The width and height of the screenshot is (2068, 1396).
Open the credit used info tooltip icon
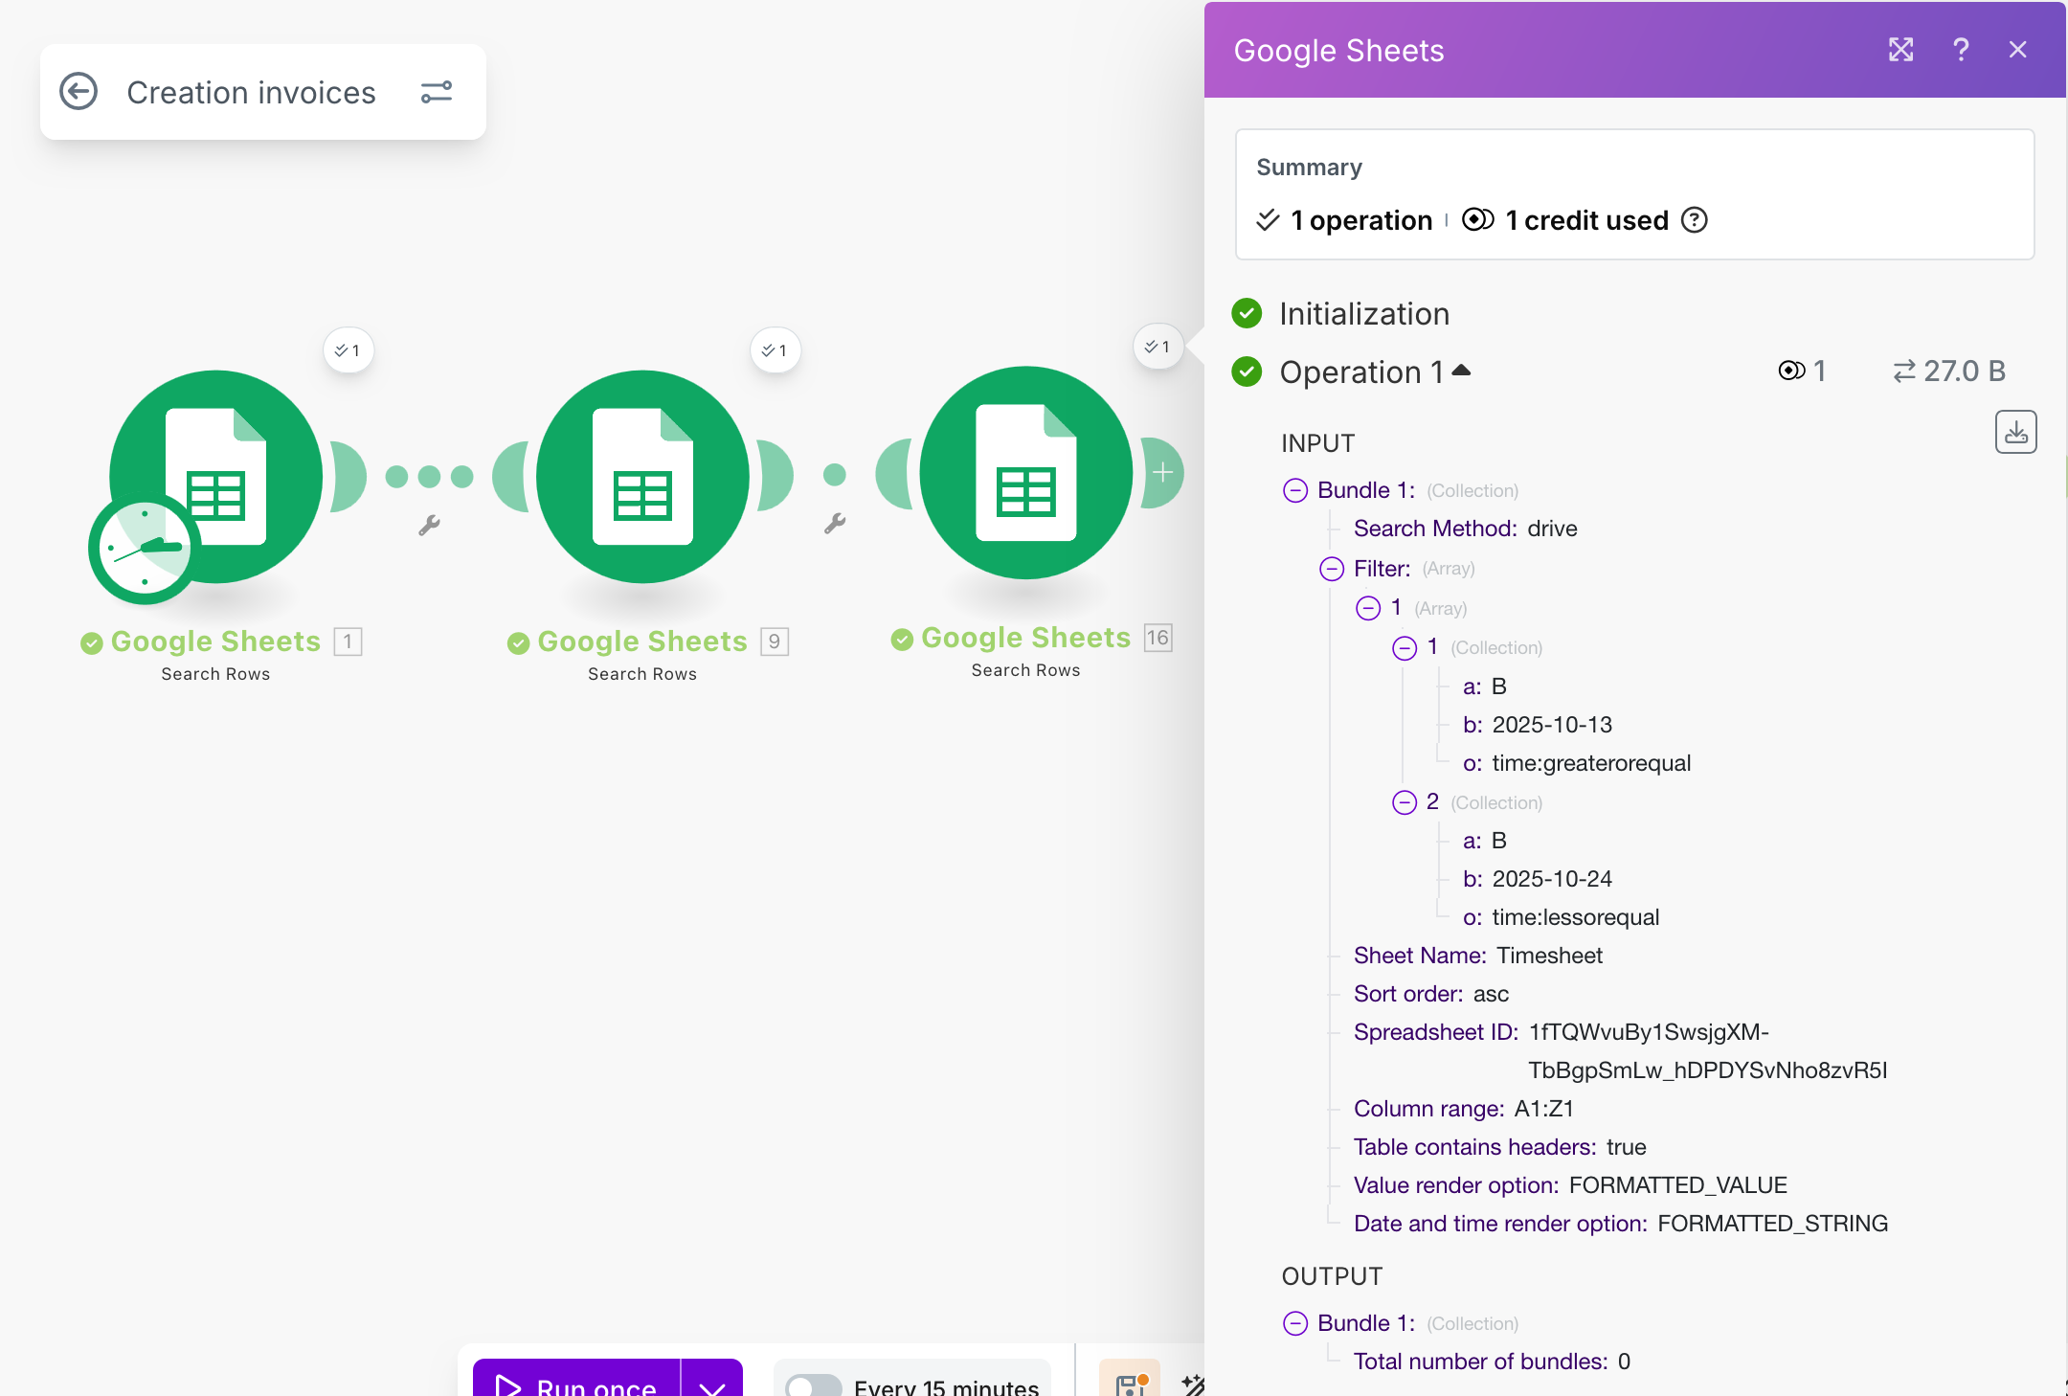coord(1695,220)
